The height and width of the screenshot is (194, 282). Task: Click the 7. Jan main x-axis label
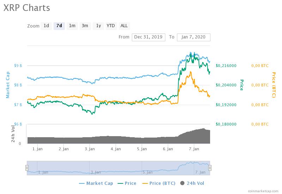(x=194, y=149)
